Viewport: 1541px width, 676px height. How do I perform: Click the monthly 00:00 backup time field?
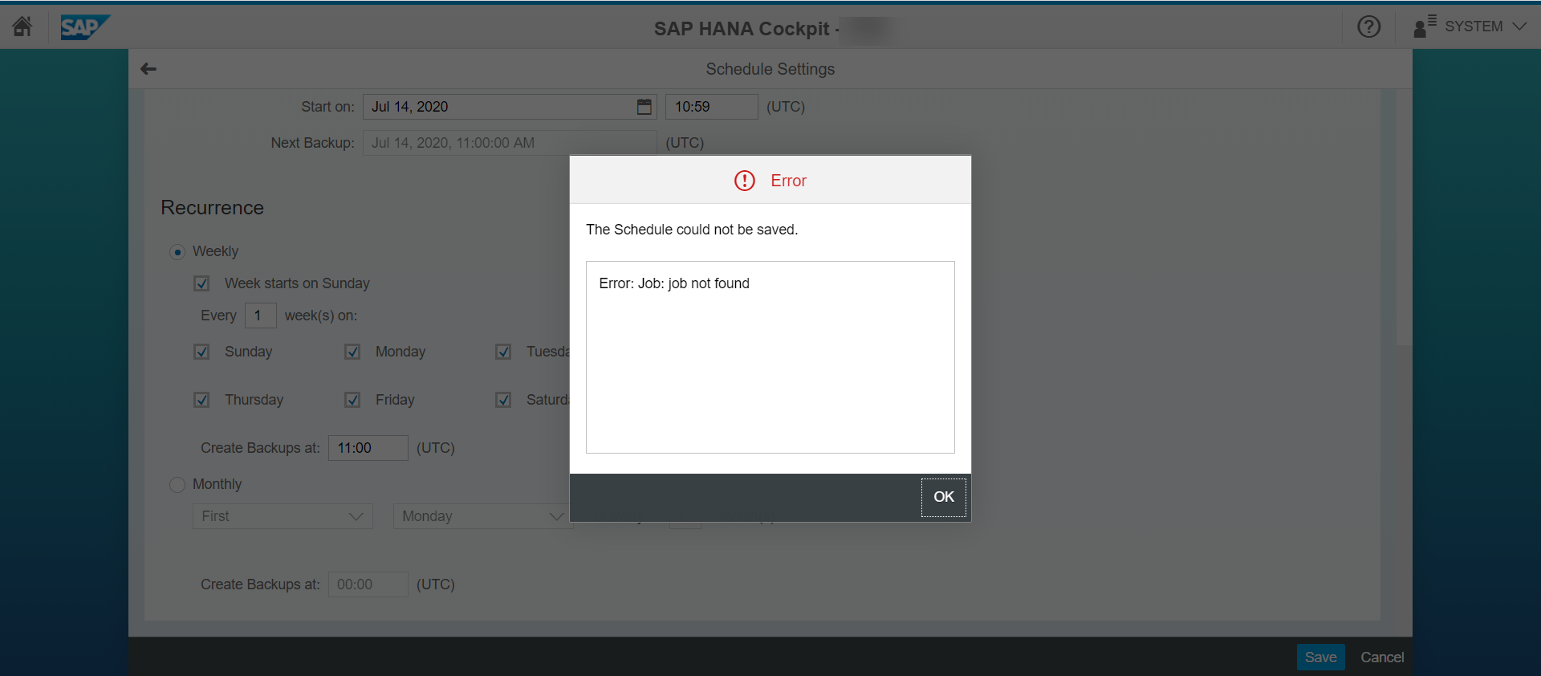(368, 584)
